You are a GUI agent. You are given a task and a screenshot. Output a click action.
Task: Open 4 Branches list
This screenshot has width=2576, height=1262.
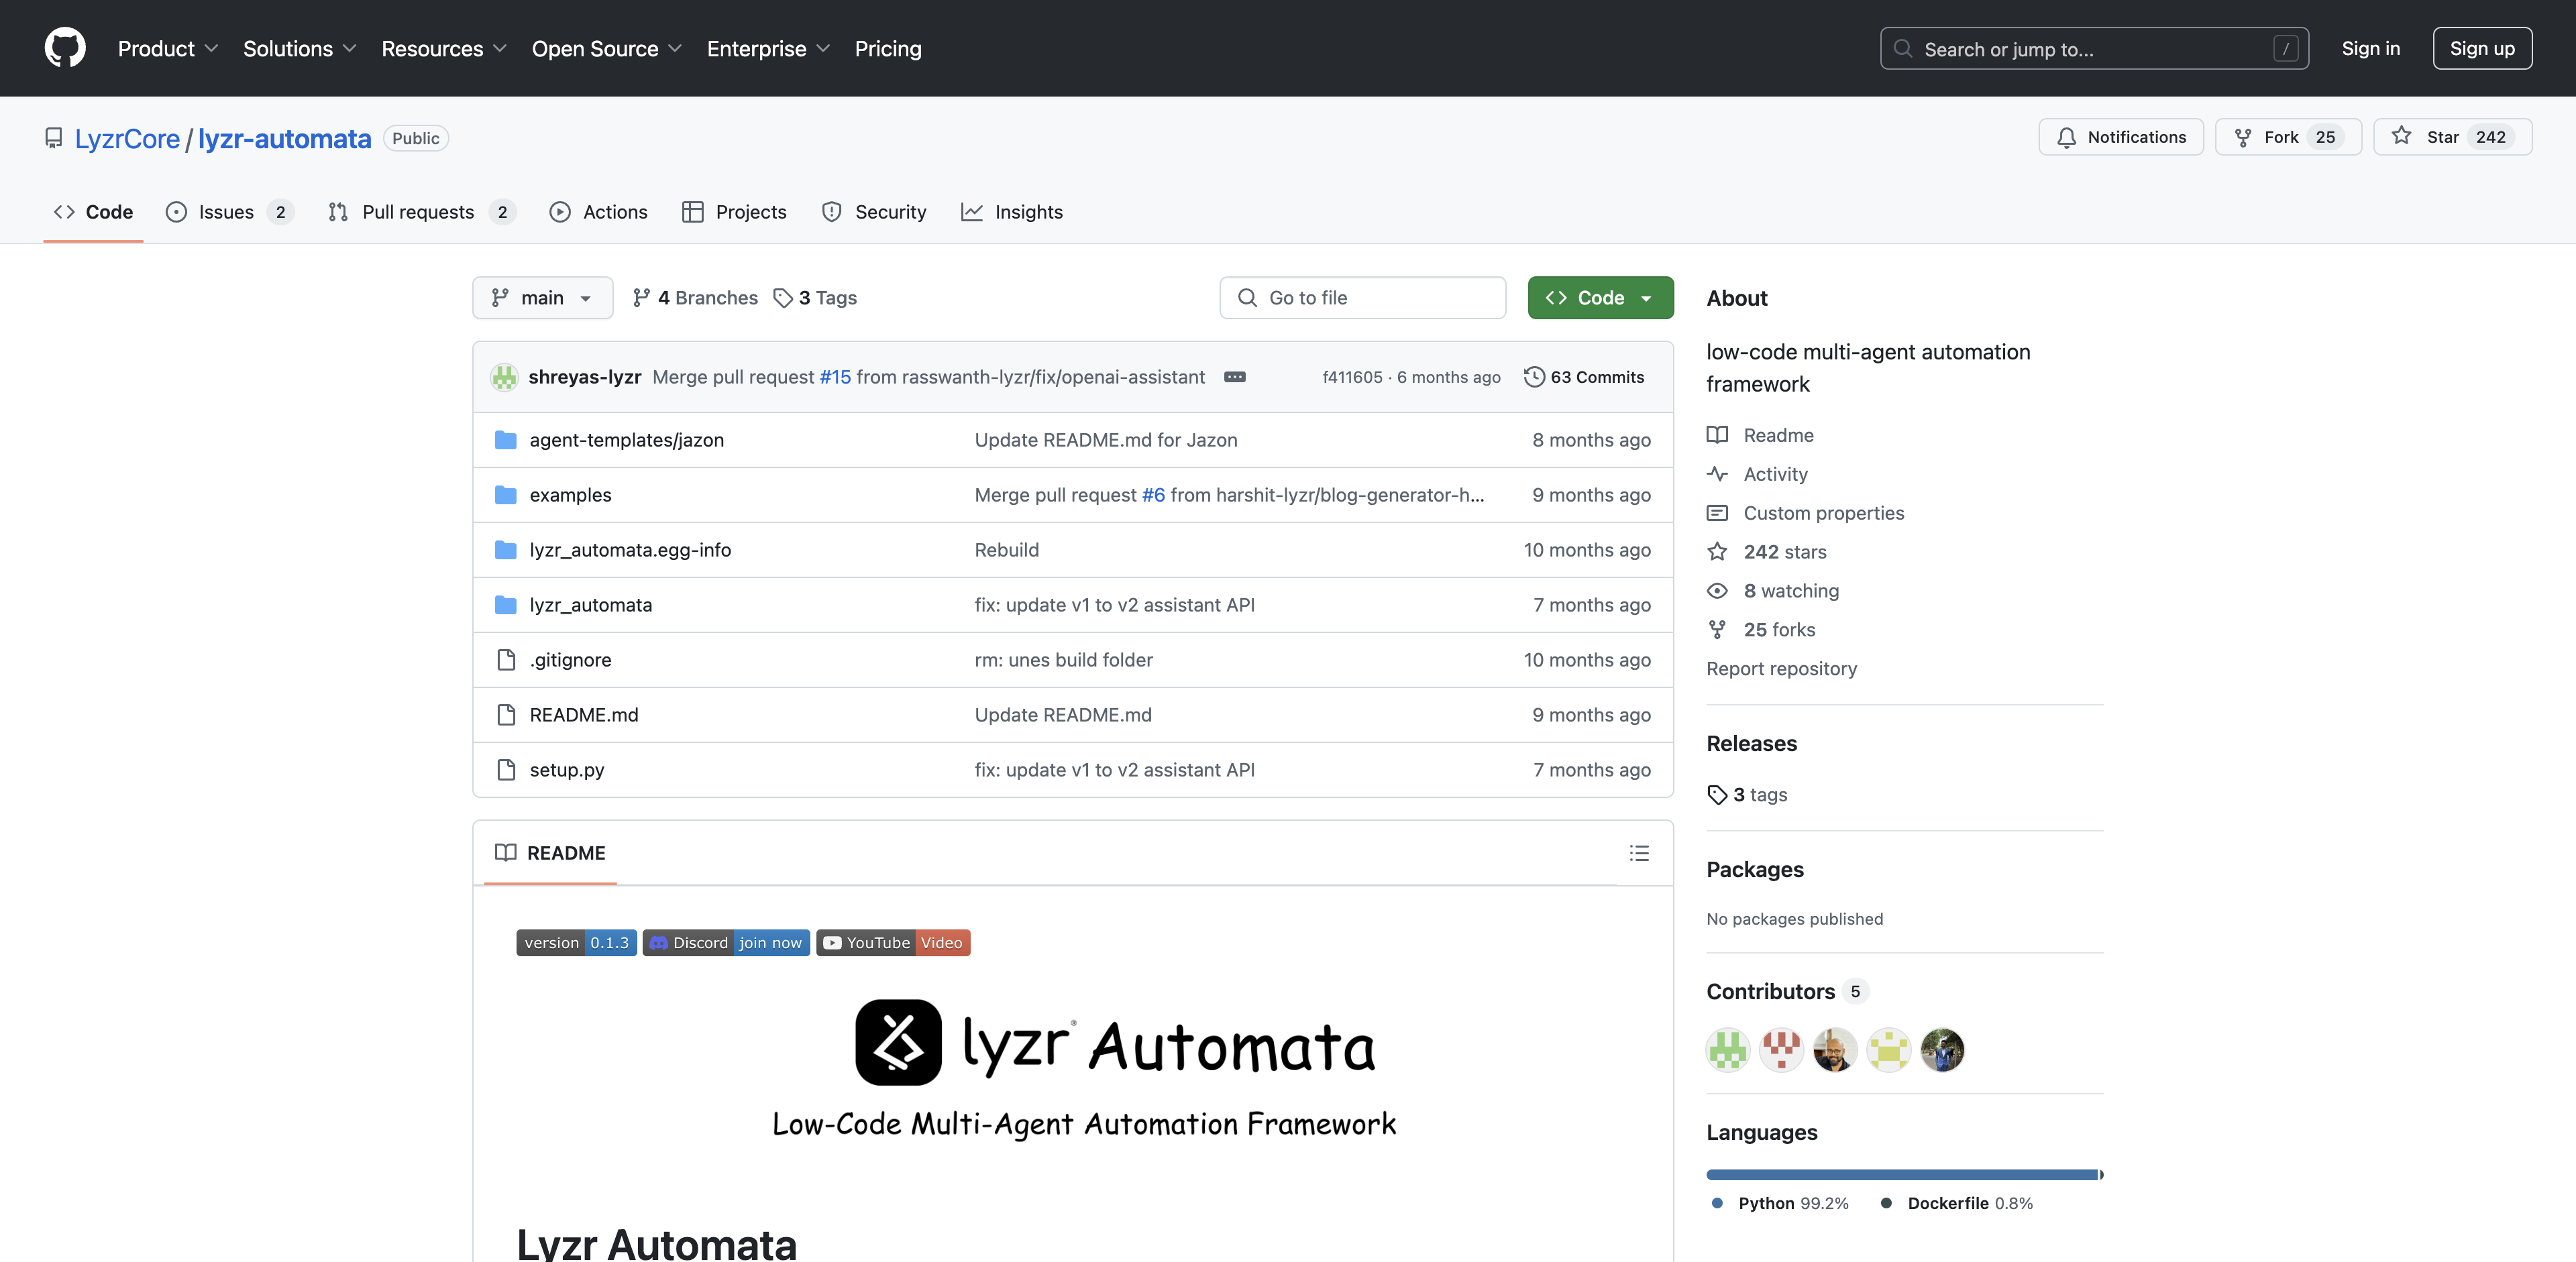click(695, 298)
